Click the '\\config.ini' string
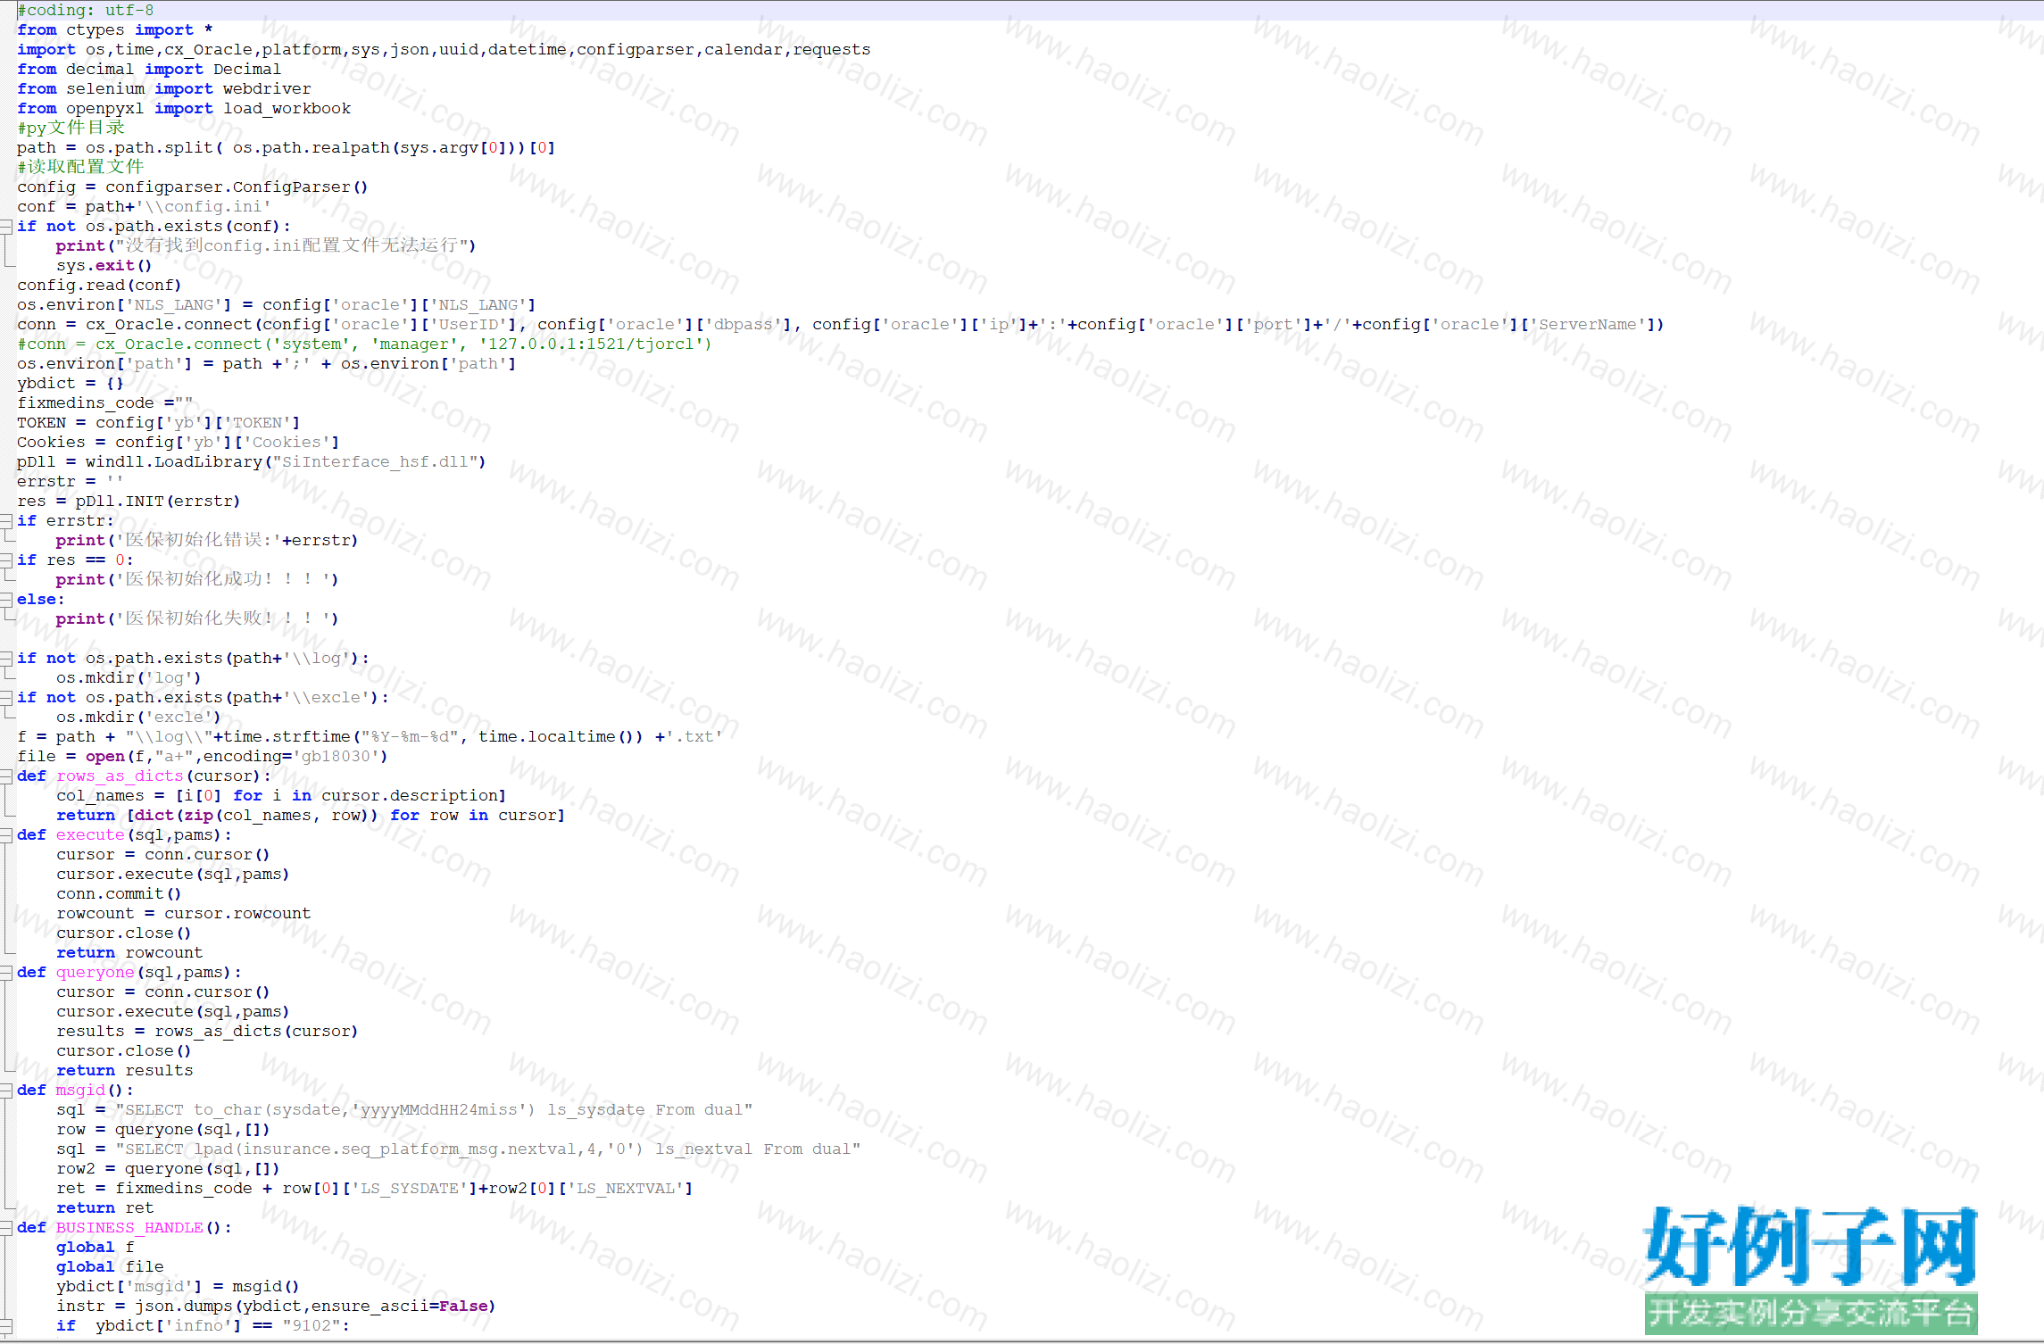Screen dimensions: 2044x1344 pos(204,207)
